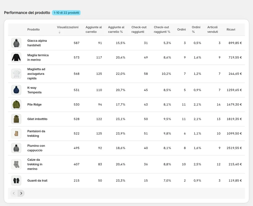The height and width of the screenshot is (206, 253).
Task: Click the Pile Ridge green fleece thumbnail
Action: pyautogui.click(x=16, y=105)
